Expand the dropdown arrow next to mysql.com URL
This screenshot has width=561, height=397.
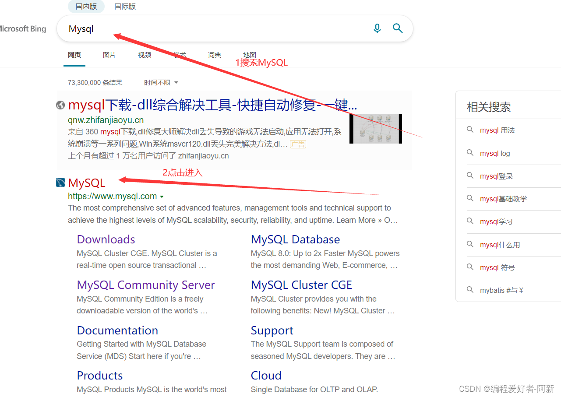(x=162, y=197)
